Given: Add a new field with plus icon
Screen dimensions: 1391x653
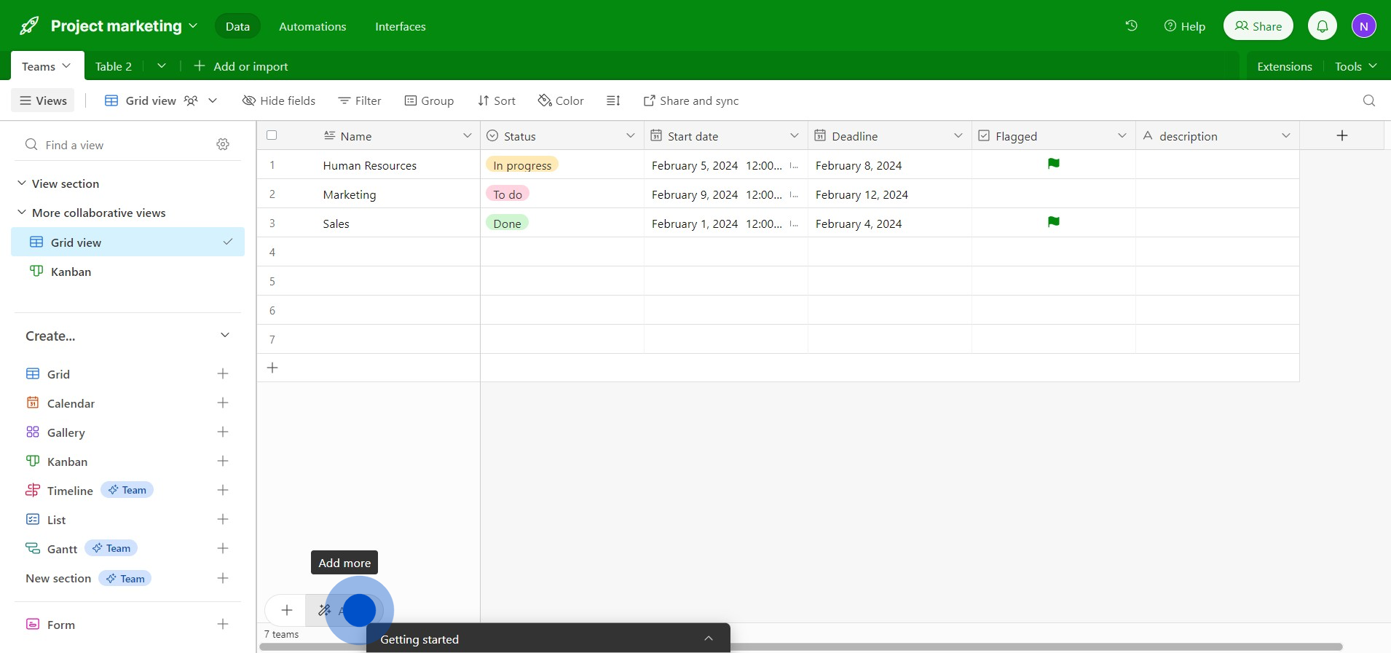Looking at the screenshot, I should tap(1341, 135).
